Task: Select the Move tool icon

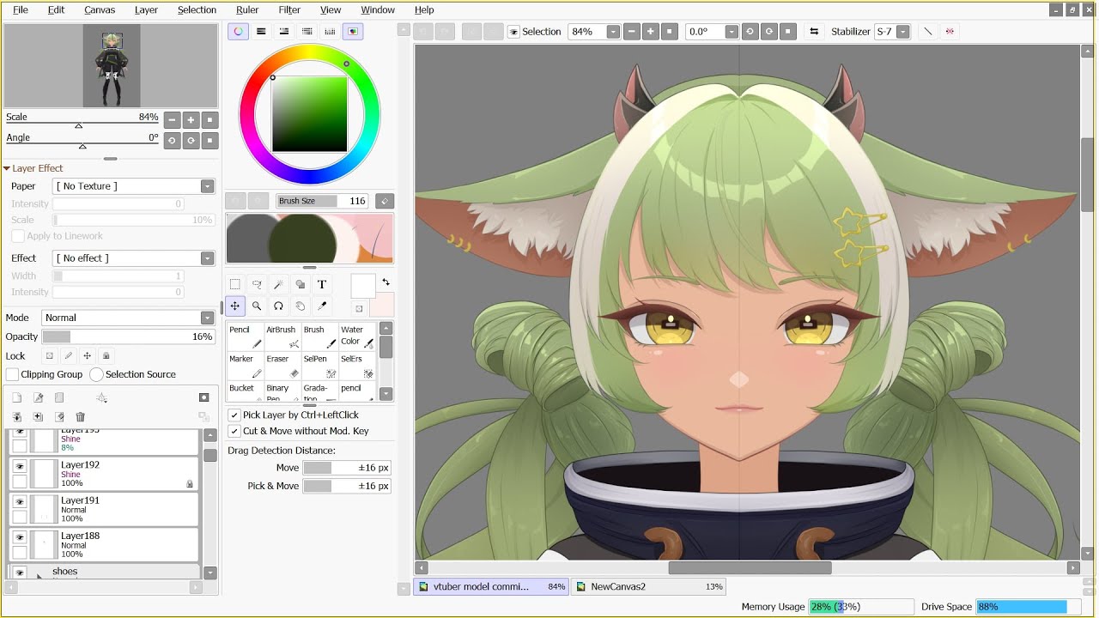Action: click(x=234, y=306)
